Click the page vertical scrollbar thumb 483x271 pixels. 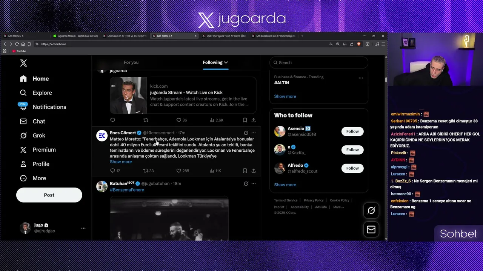(x=386, y=80)
